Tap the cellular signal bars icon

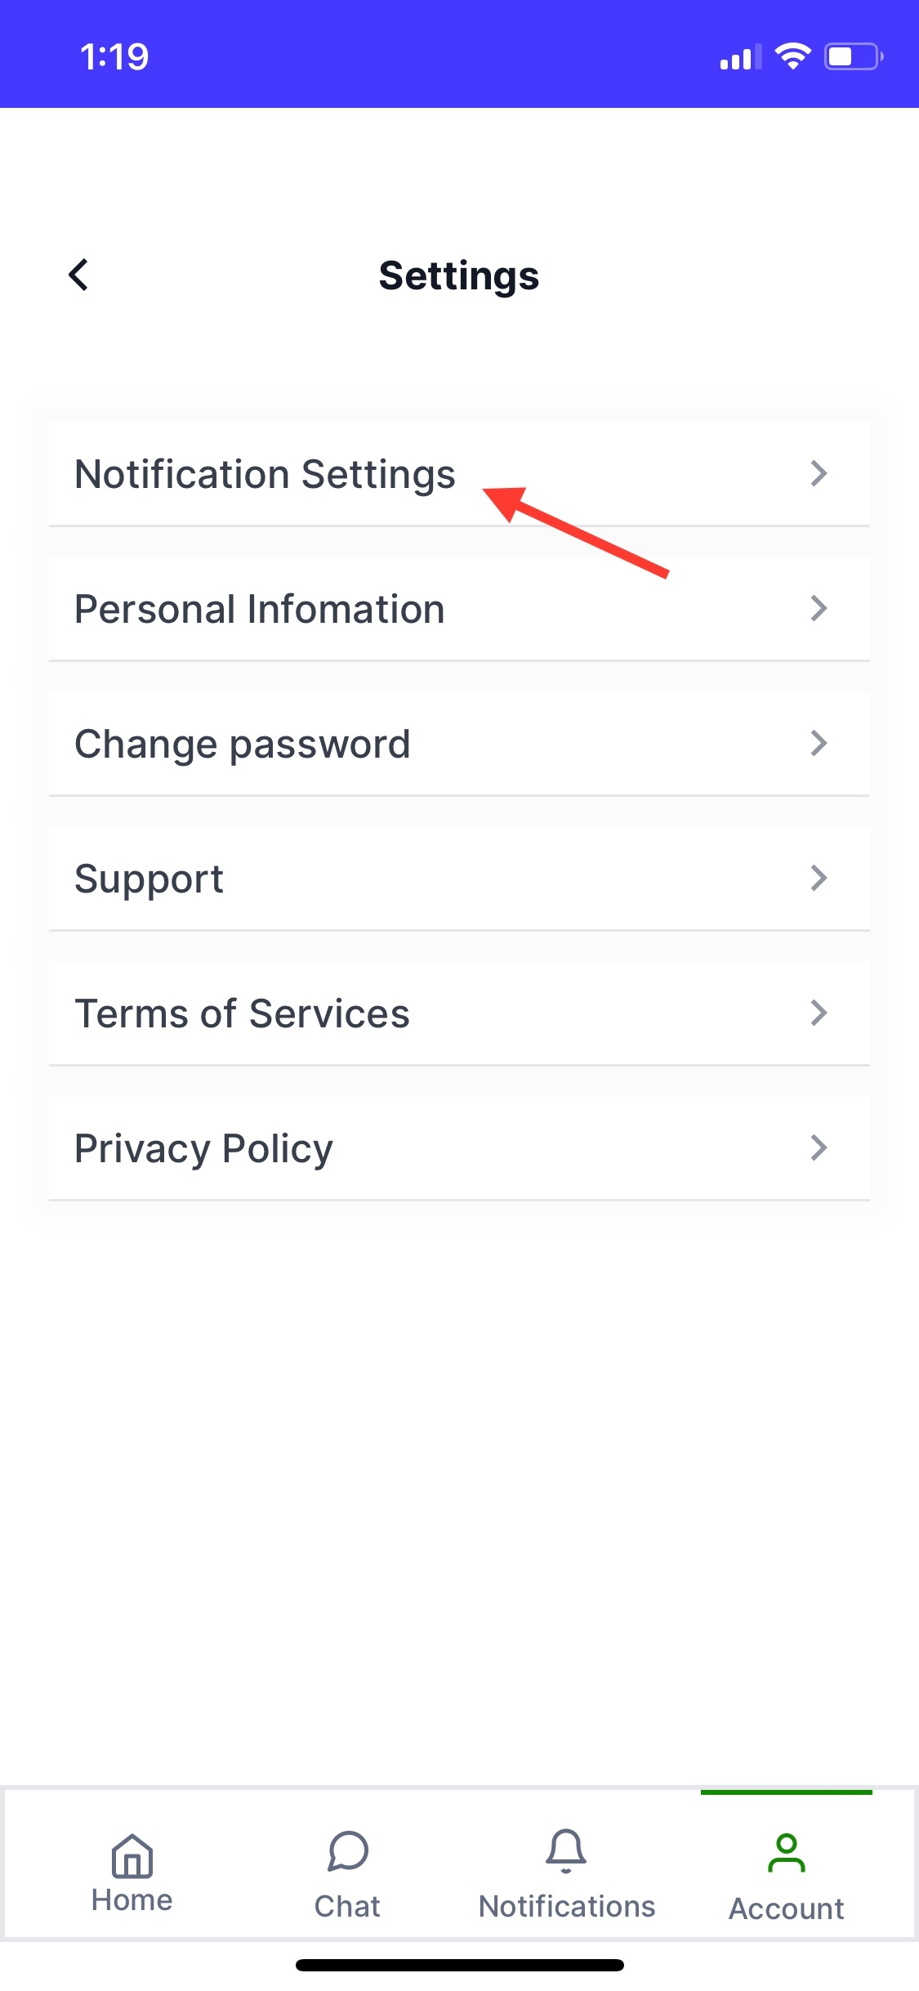pos(740,58)
